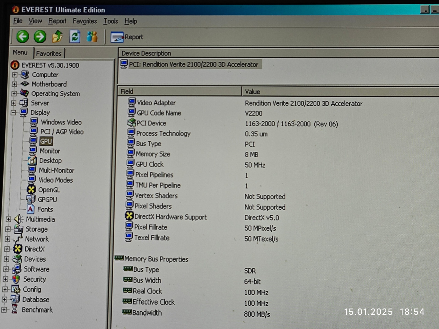Click the Devices icon in the tree
439x329 pixels.
[17, 259]
